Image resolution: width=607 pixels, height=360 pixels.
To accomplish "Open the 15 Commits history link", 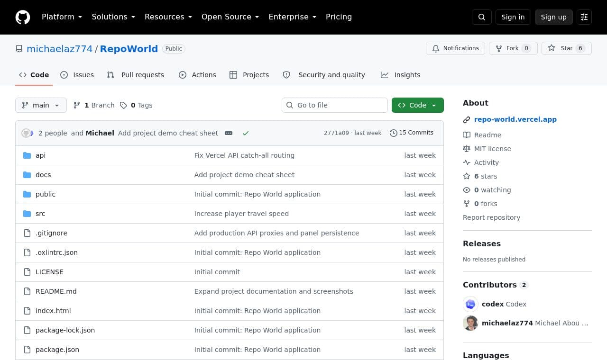I will (412, 133).
